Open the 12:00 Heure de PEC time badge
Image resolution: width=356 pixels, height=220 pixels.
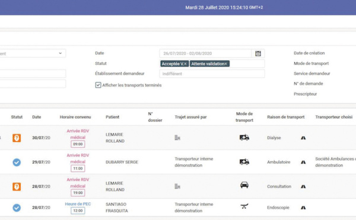coord(78,211)
